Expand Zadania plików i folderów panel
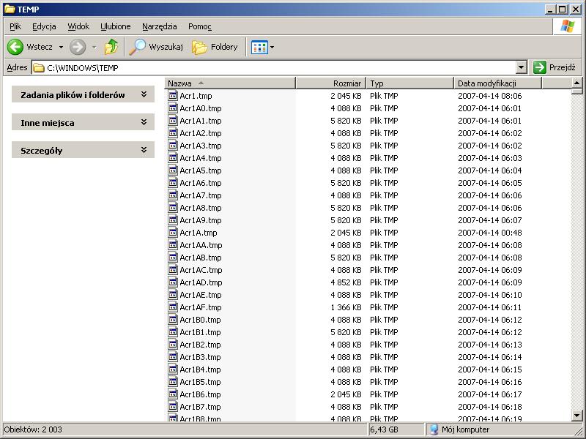This screenshot has height=439, width=586. coord(144,94)
